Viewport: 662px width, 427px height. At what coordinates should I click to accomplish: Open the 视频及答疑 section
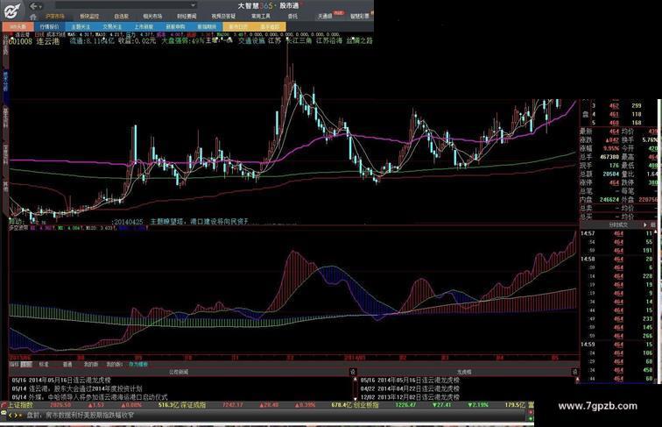[222, 16]
